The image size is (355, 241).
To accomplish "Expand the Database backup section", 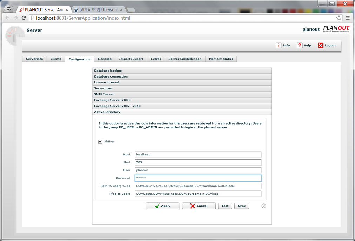I will click(x=182, y=71).
